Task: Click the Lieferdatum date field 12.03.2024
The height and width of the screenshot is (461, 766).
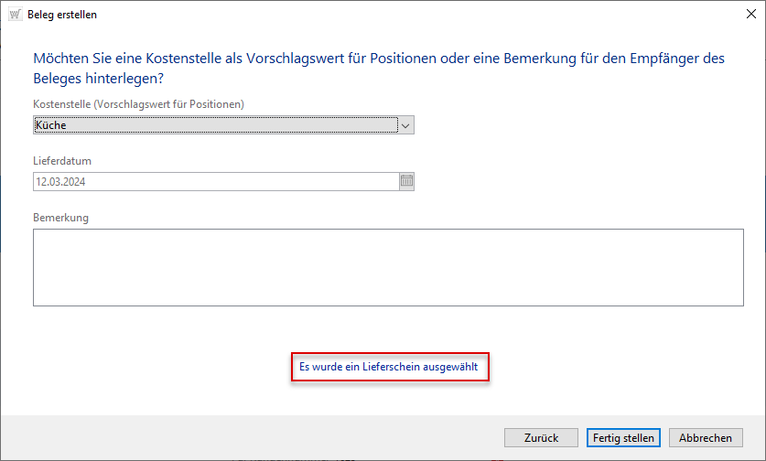Action: [x=215, y=181]
